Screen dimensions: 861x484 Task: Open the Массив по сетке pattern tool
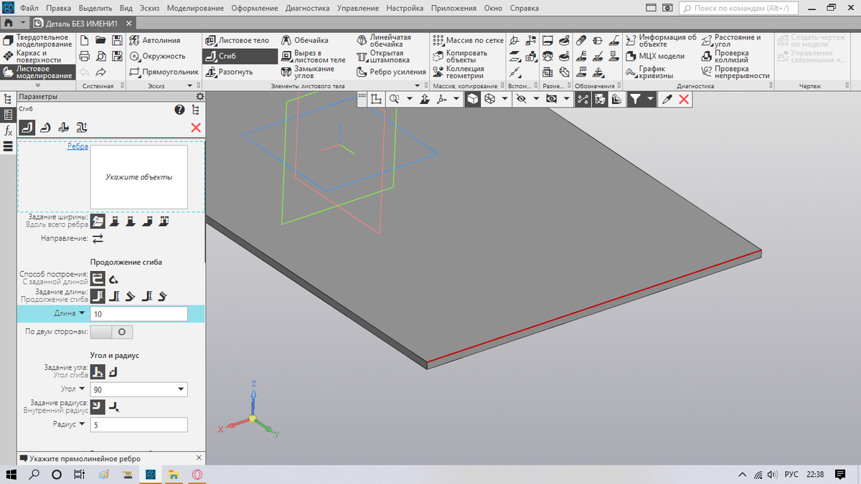[x=469, y=40]
